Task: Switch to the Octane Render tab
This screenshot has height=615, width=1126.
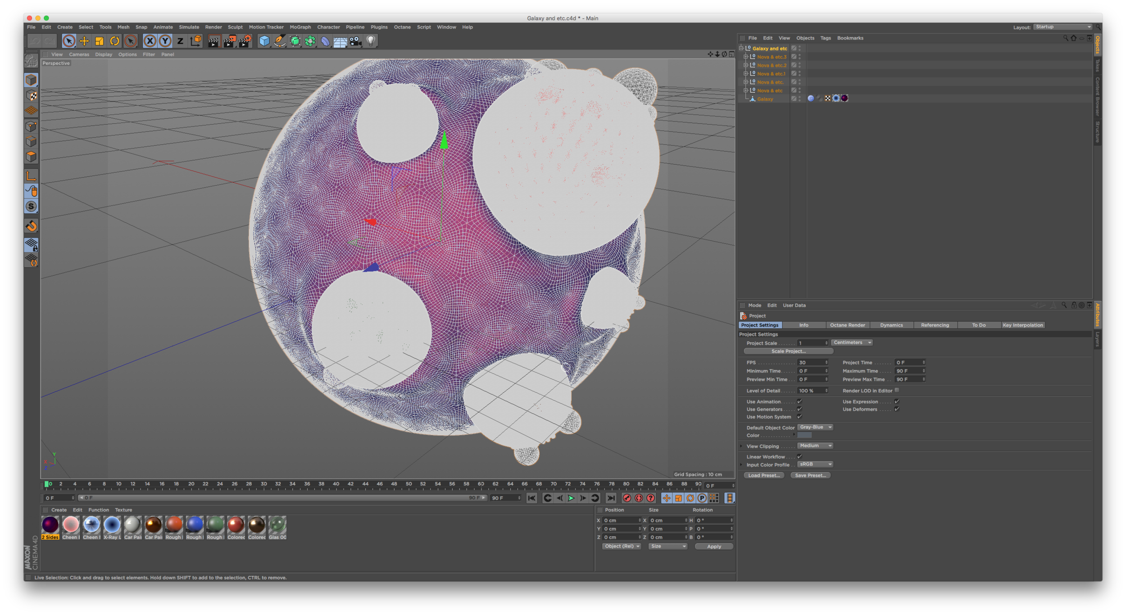Action: (x=847, y=325)
